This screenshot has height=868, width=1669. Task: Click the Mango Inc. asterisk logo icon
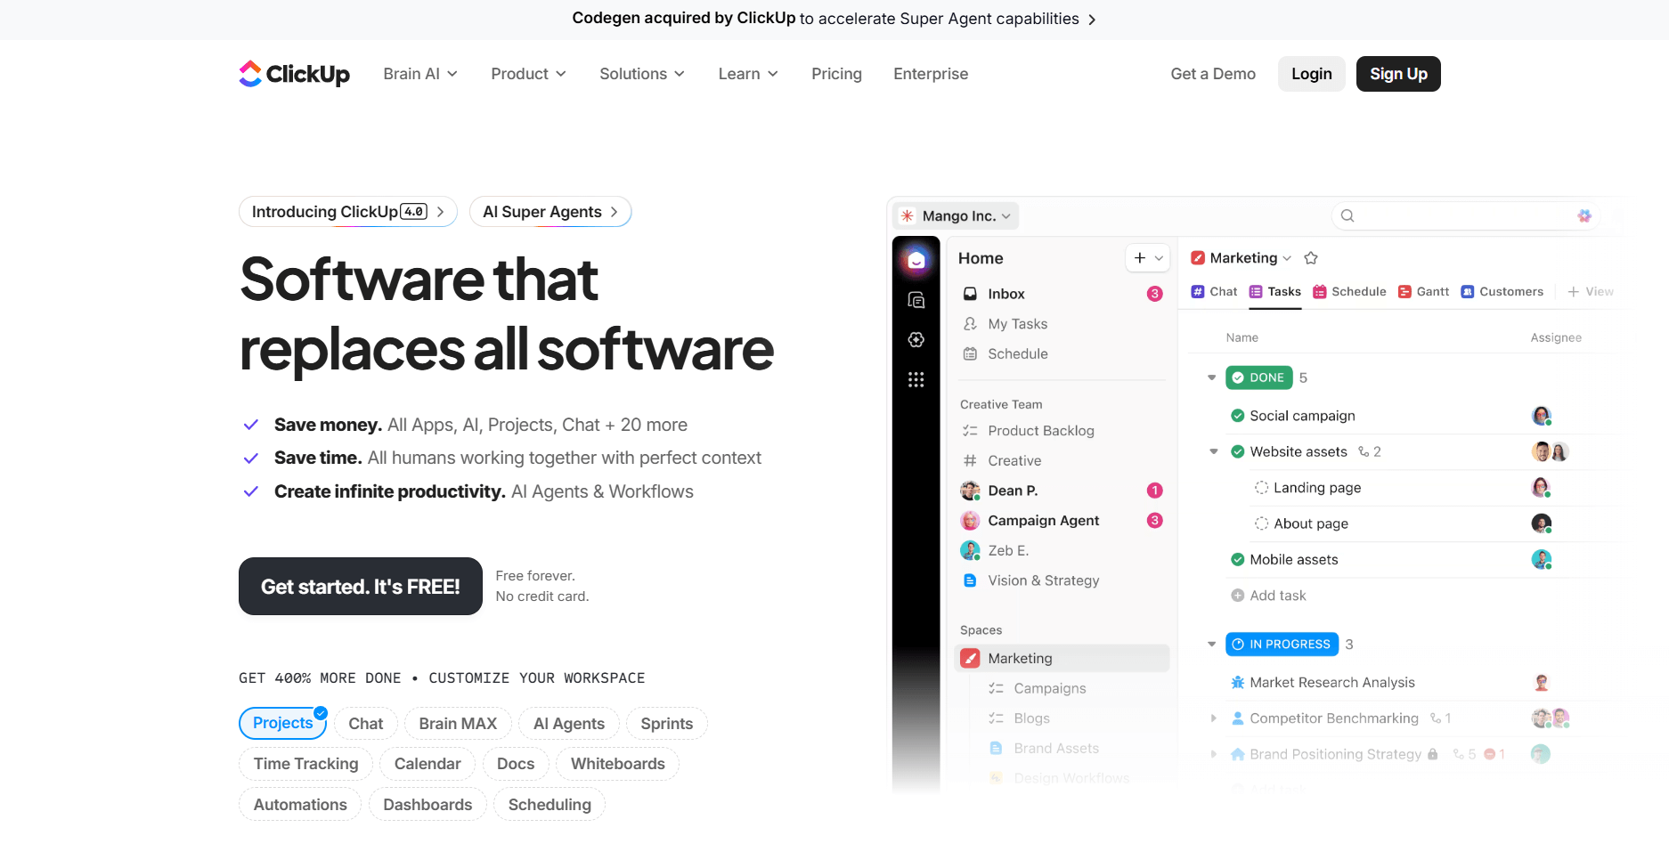(907, 215)
